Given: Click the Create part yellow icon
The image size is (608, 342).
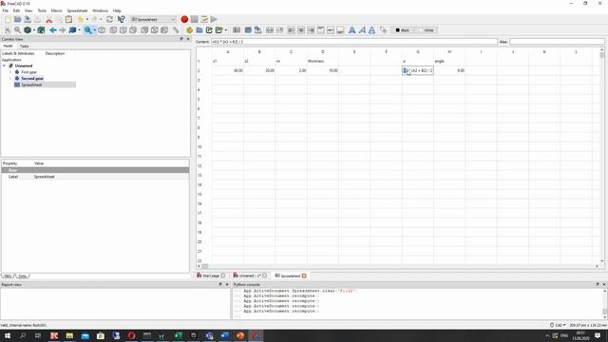Looking at the screenshot, I should pyautogui.click(x=190, y=30).
